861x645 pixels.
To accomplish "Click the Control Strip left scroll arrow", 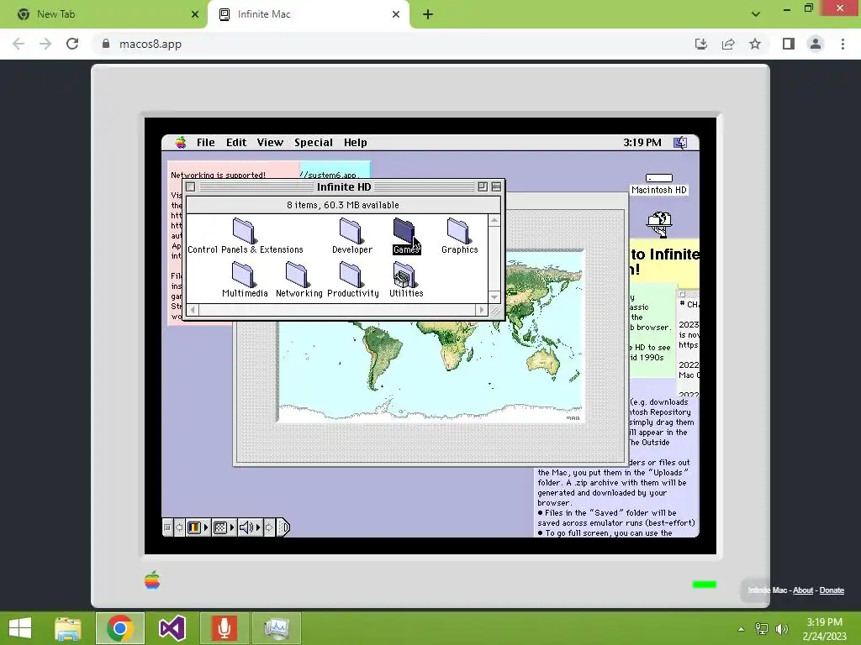I will (179, 527).
